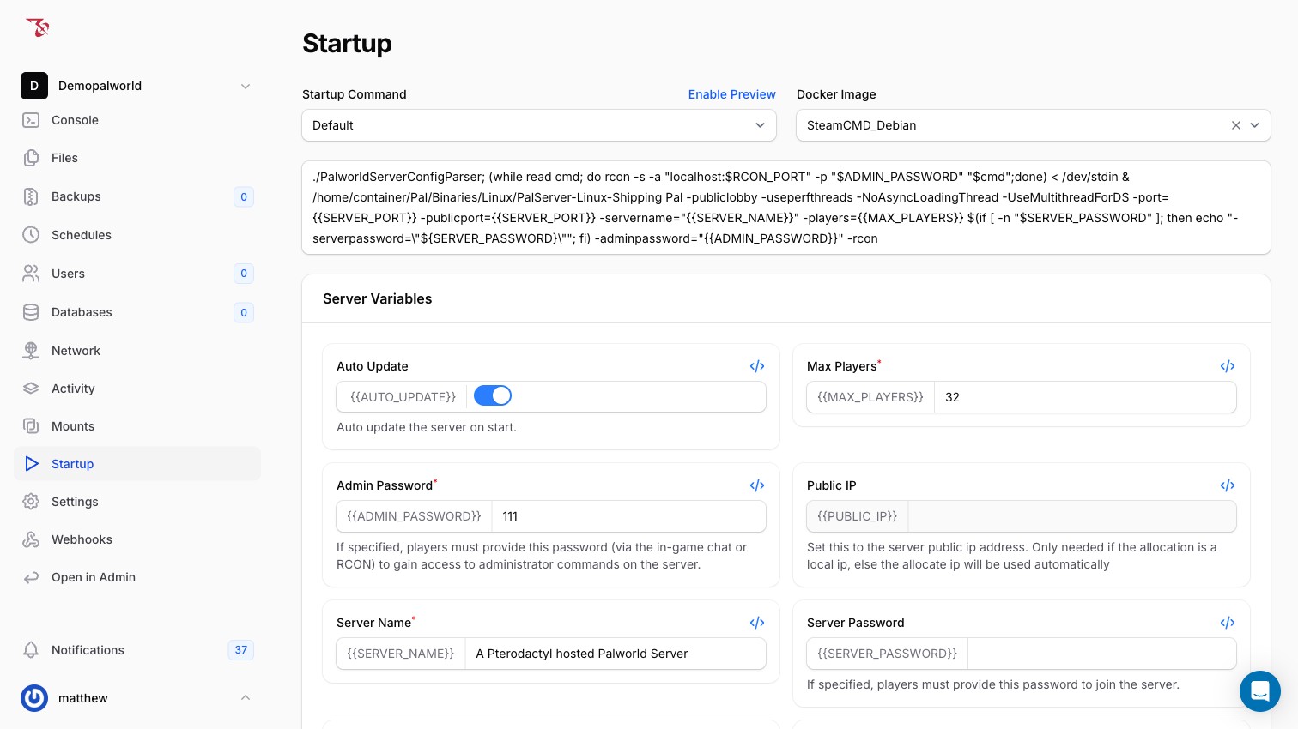Toggle the Auto Update switch off
The width and height of the screenshot is (1298, 729).
click(493, 395)
